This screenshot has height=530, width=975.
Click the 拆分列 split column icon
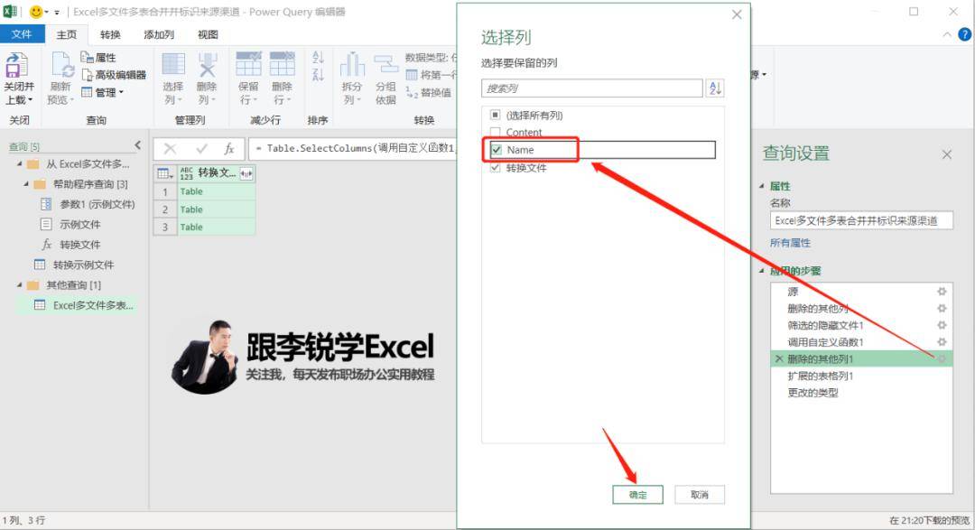point(352,64)
